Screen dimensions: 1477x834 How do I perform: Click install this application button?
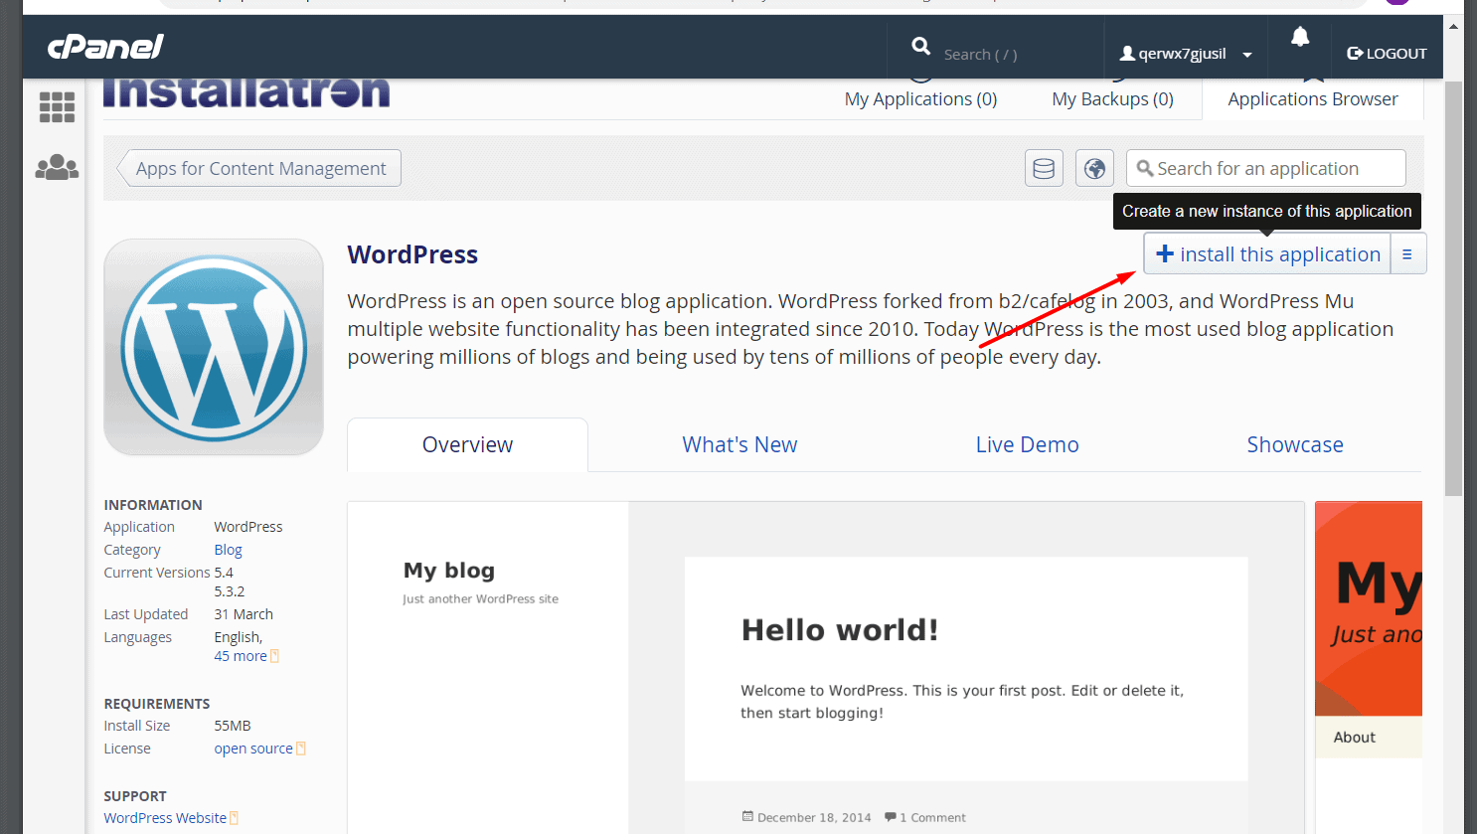coord(1267,253)
